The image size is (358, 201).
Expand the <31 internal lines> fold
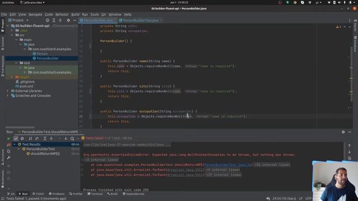[272, 165]
